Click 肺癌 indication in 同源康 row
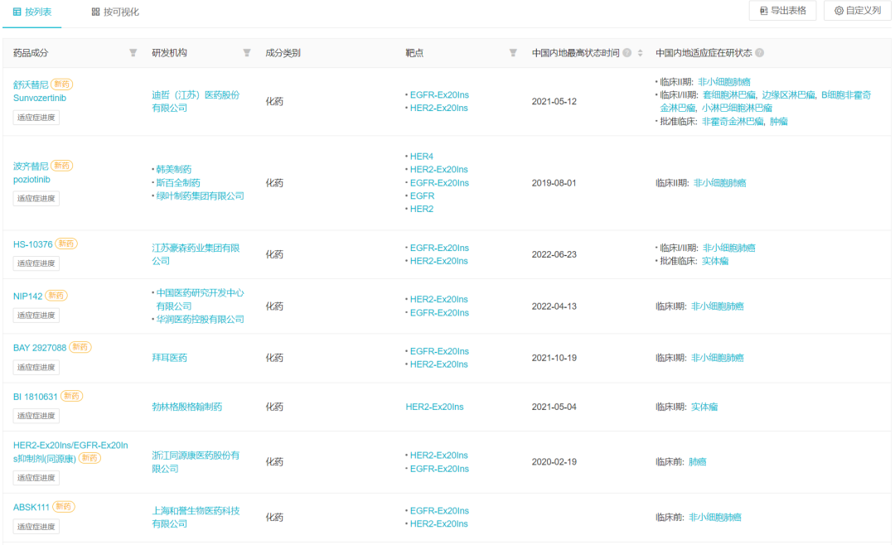Image resolution: width=895 pixels, height=545 pixels. (x=698, y=461)
